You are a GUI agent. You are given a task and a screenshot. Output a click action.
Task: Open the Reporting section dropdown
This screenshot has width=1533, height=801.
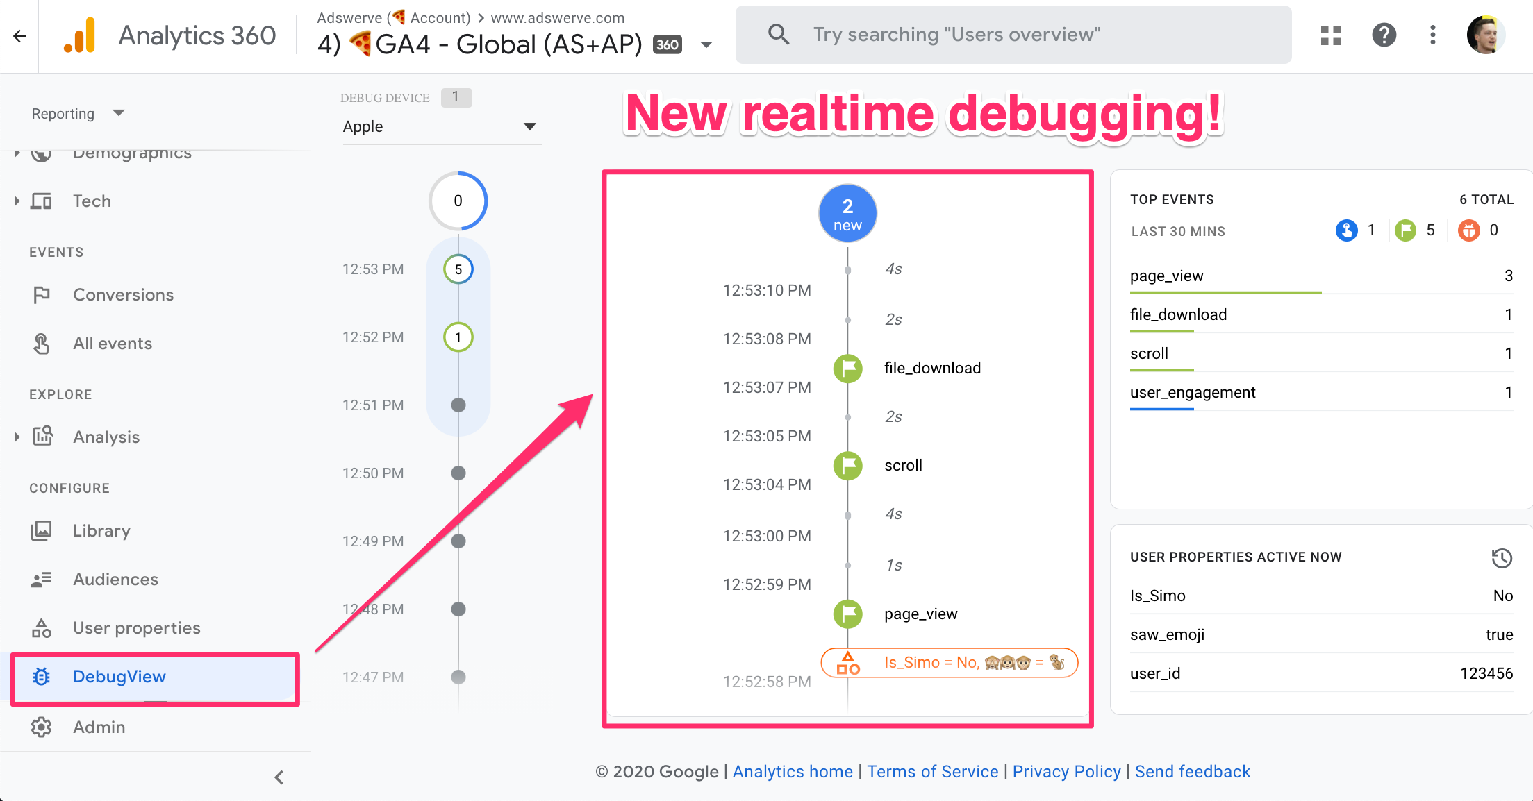[x=78, y=113]
